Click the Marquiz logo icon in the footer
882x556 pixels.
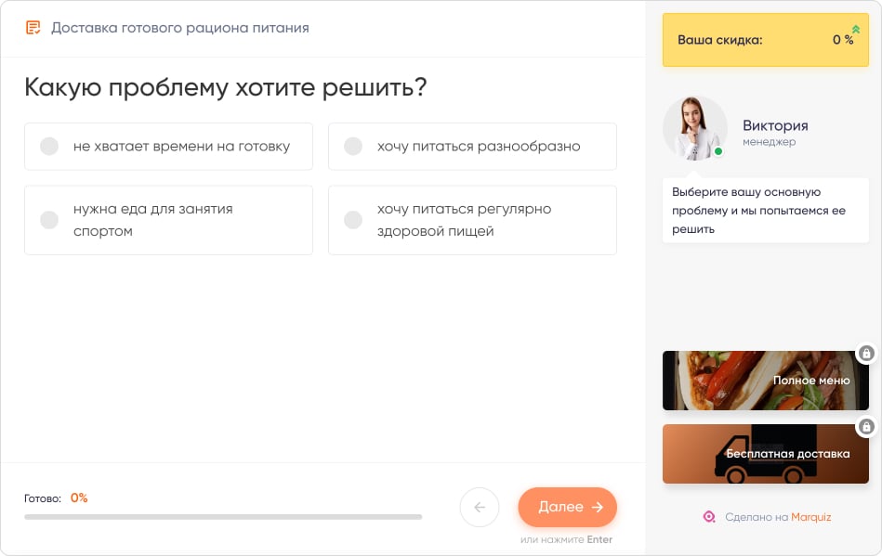tap(708, 518)
